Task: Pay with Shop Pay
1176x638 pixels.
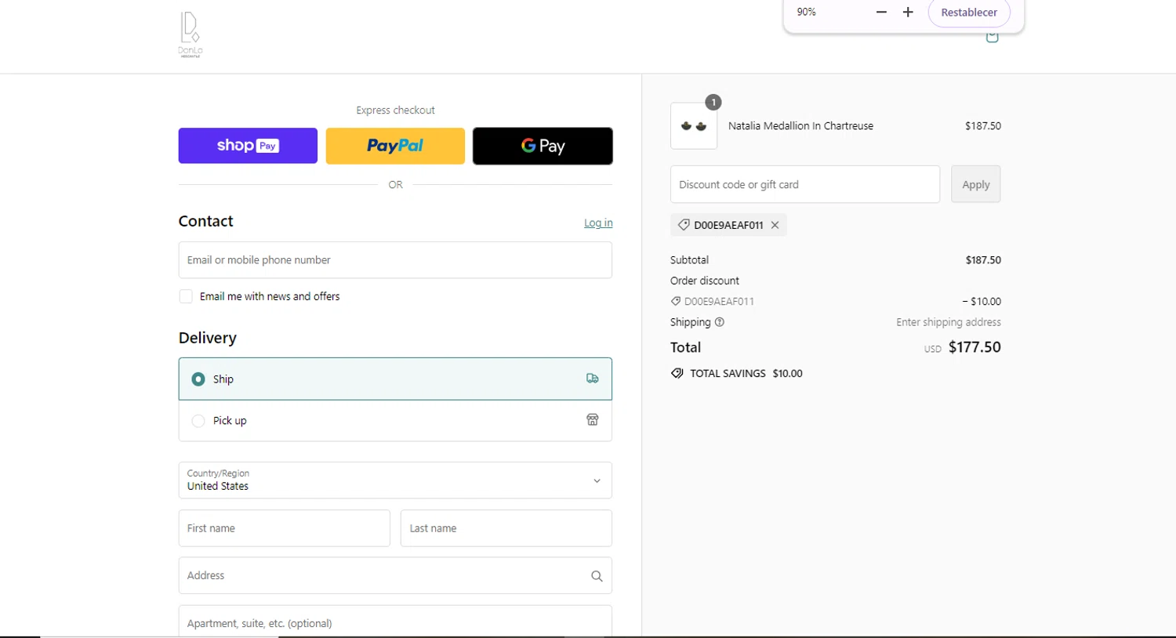Action: click(x=248, y=146)
